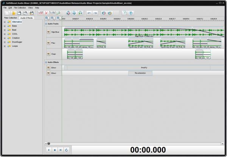Click the red crossed-out waveform toolbar icon
227x157 pixels.
click(40, 13)
